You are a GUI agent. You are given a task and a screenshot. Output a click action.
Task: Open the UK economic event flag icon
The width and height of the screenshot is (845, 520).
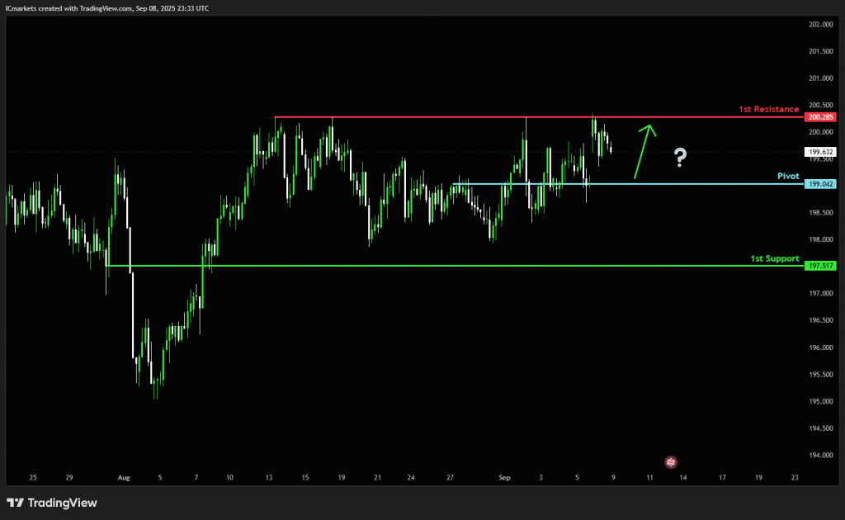[x=670, y=461]
